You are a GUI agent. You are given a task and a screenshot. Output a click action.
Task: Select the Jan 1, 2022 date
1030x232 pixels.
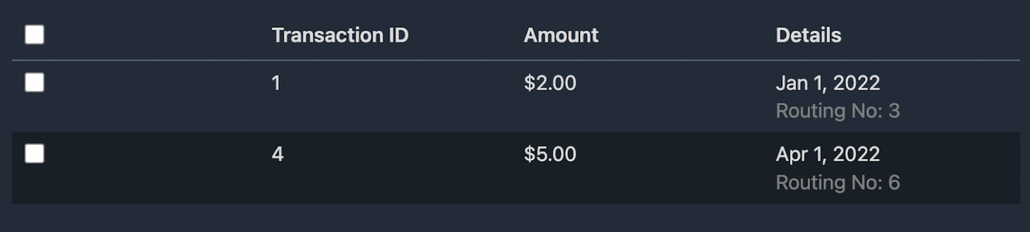click(828, 83)
